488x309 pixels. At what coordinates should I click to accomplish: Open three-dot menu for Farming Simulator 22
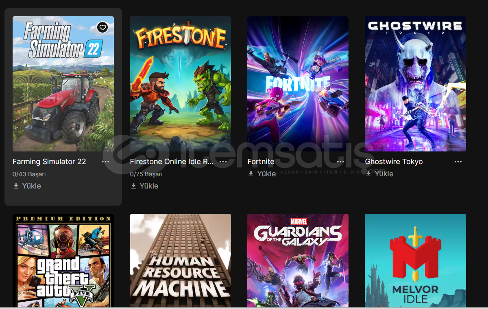106,162
